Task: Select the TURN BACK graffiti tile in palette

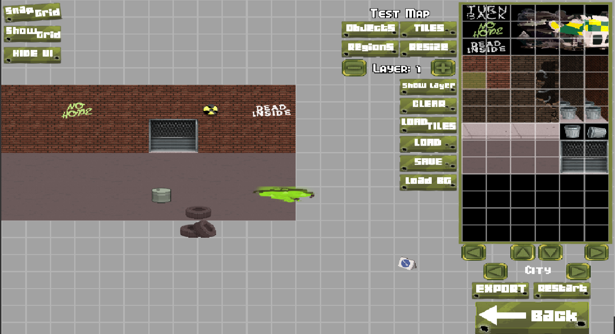Action: (x=486, y=13)
